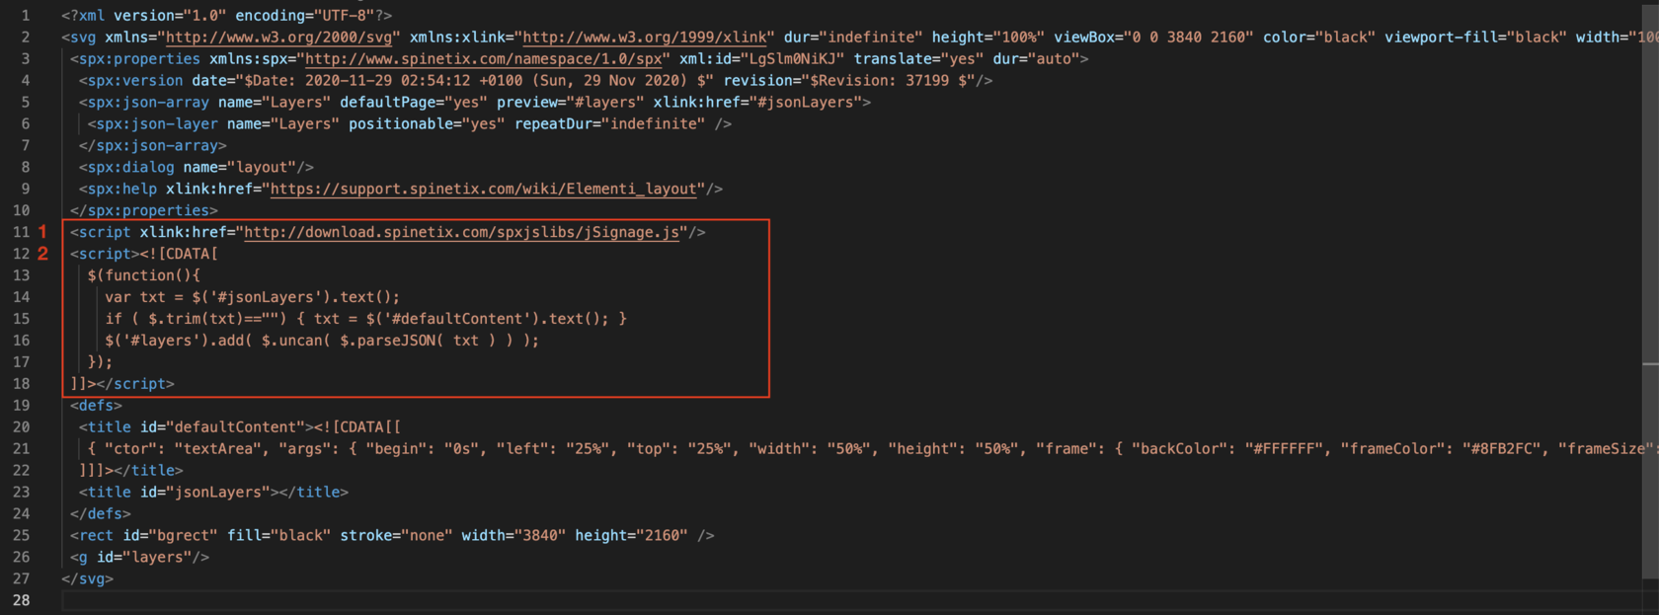This screenshot has width=1659, height=615.
Task: Click line number 11 in gutter
Action: (x=21, y=232)
